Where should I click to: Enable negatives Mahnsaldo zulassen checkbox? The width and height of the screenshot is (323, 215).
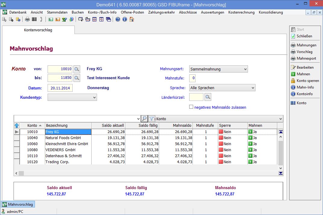191,107
